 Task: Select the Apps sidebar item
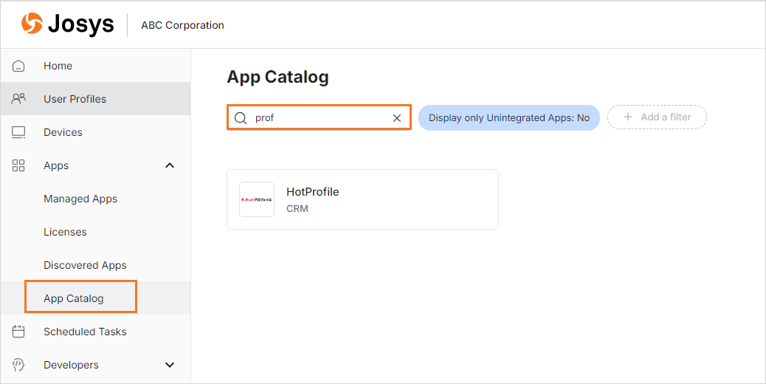coord(96,165)
